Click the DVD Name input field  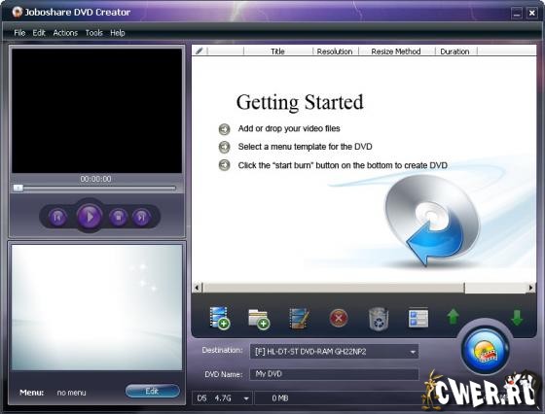(x=334, y=374)
